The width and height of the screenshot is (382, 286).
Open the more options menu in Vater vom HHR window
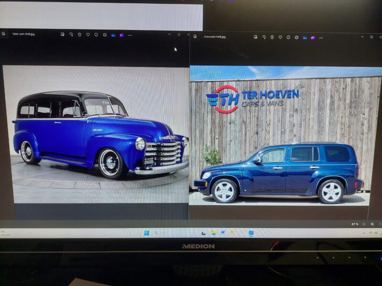[130, 35]
